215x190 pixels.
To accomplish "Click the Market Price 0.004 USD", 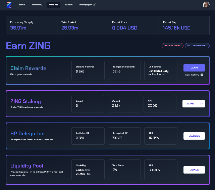I will pos(124,28).
